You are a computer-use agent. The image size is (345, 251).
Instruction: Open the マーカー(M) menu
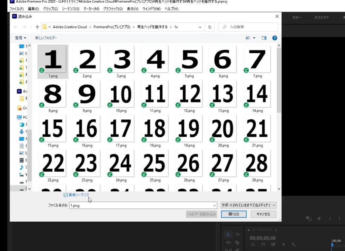pos(91,8)
